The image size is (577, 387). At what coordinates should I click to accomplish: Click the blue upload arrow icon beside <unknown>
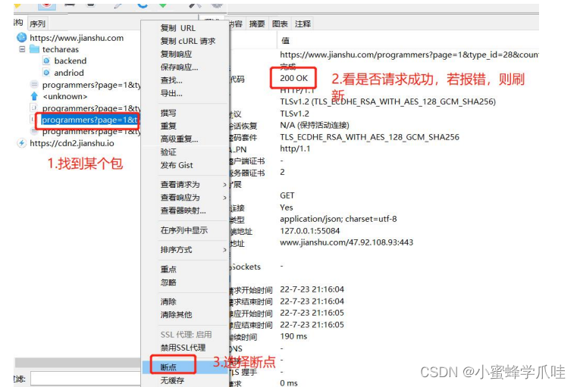34,96
